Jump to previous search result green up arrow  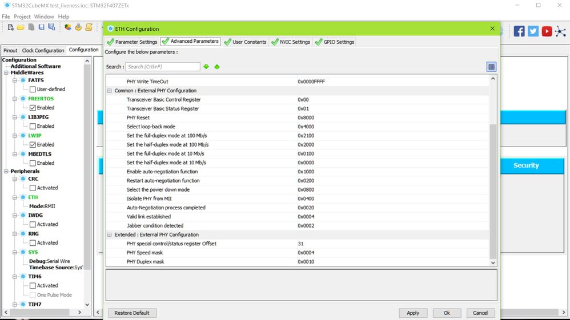click(x=217, y=67)
